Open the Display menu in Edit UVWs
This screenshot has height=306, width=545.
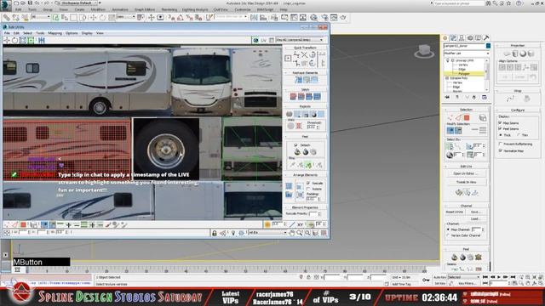(x=87, y=33)
